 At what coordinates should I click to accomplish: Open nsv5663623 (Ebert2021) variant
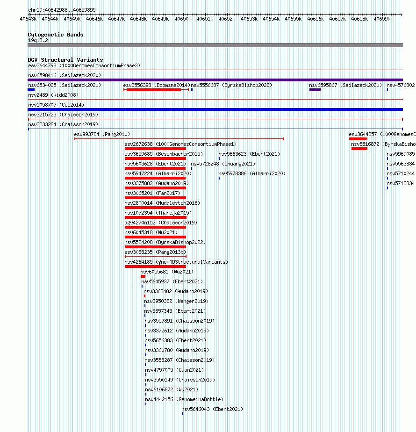pyautogui.click(x=249, y=154)
